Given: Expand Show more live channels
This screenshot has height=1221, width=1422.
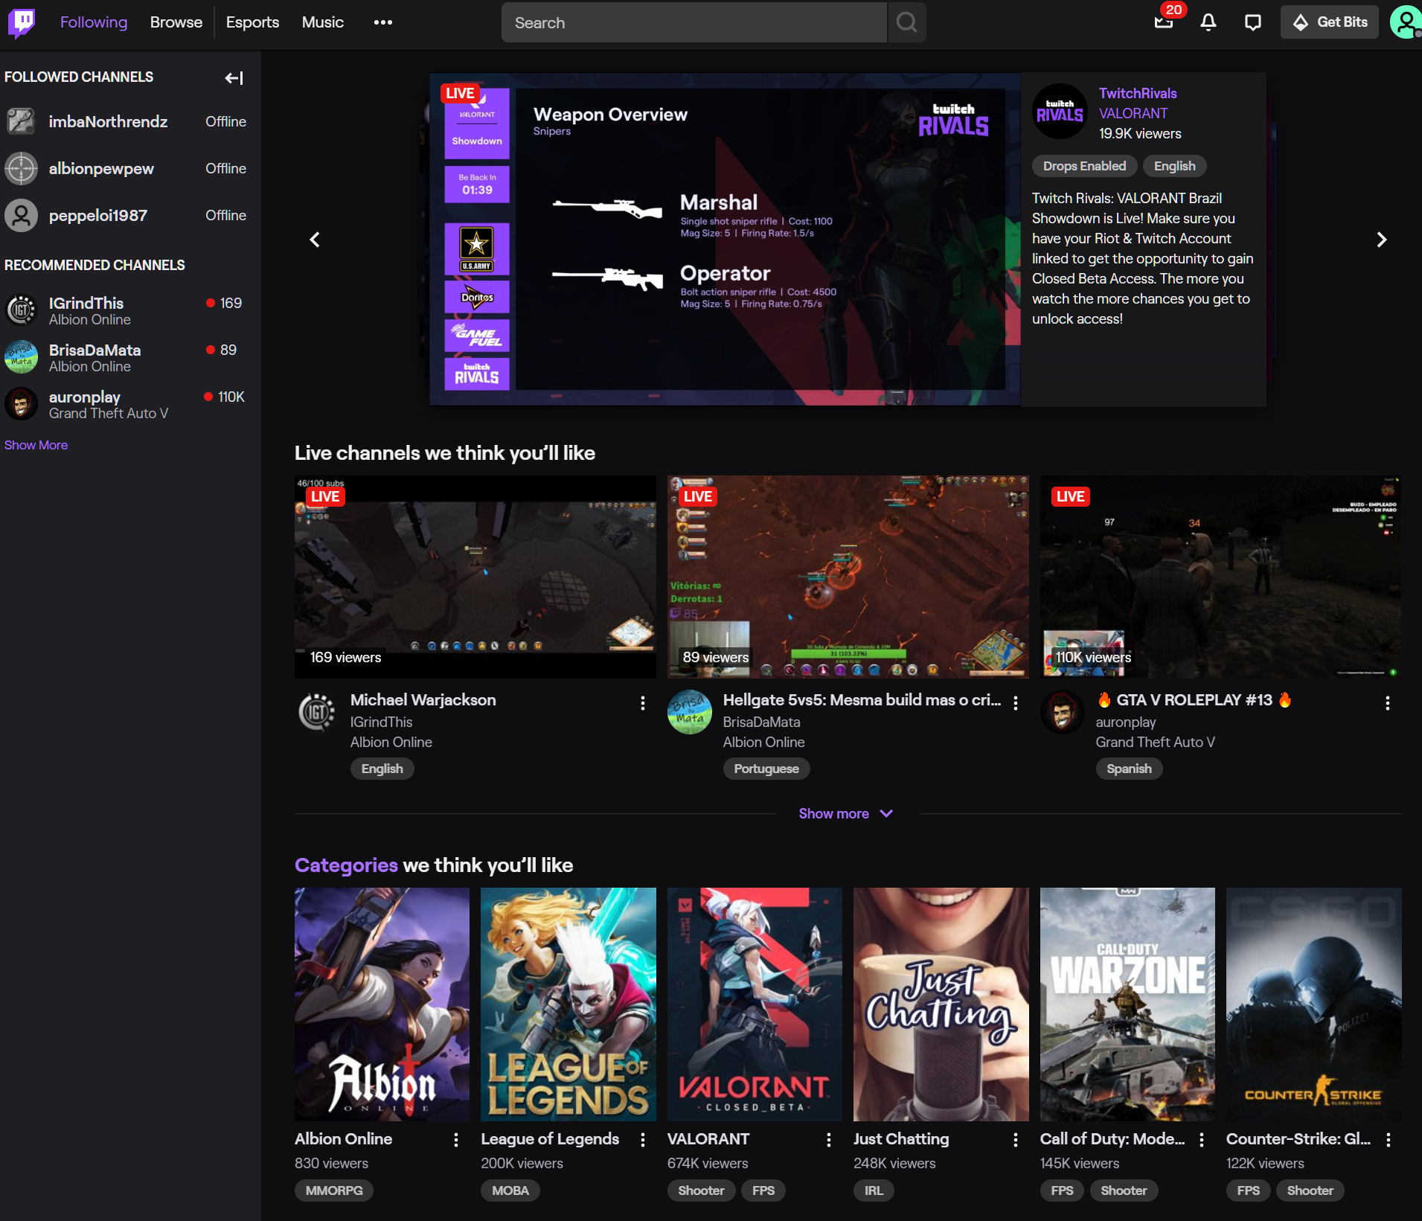Looking at the screenshot, I should tap(846, 813).
